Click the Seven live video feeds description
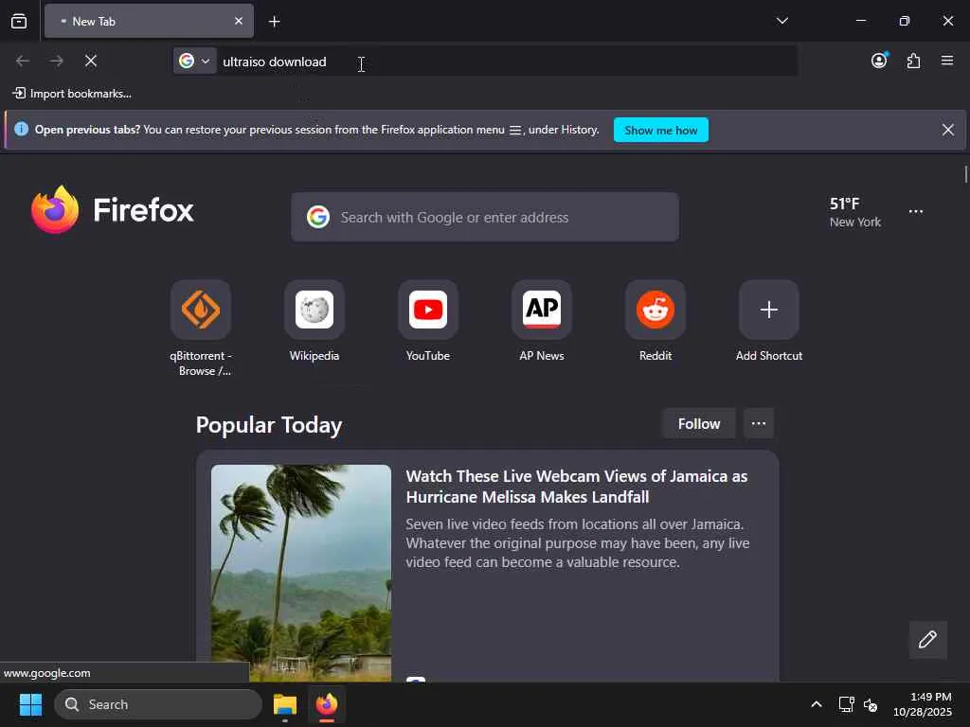The width and height of the screenshot is (970, 727). tap(577, 542)
